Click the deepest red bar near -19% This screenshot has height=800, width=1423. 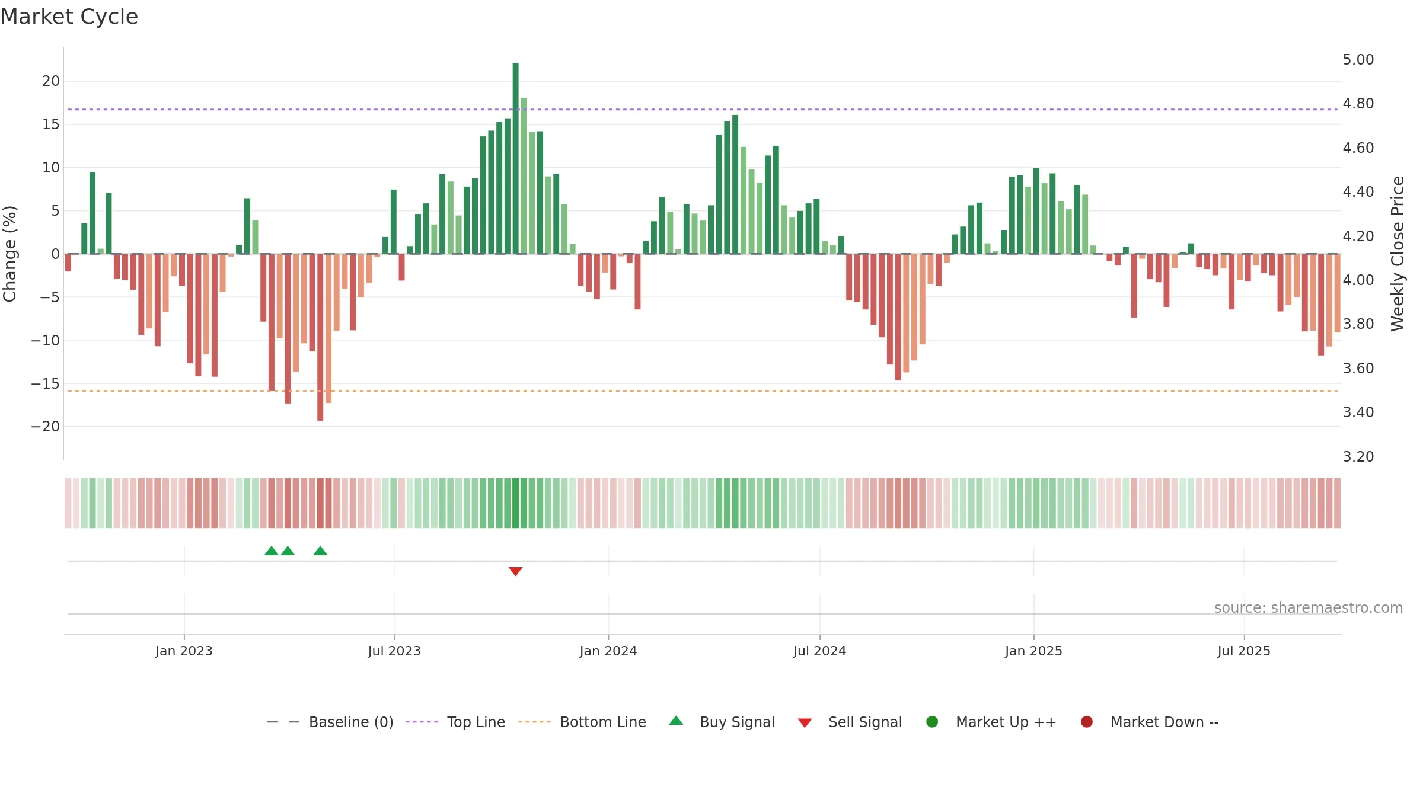(320, 337)
